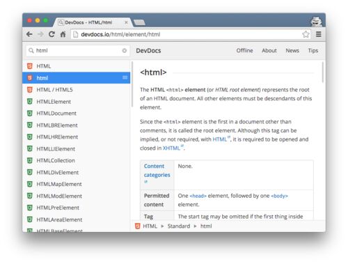Image resolution: width=348 pixels, height=264 pixels.
Task: Click the HTML5 shield icon beside HTML
Action: click(30, 66)
